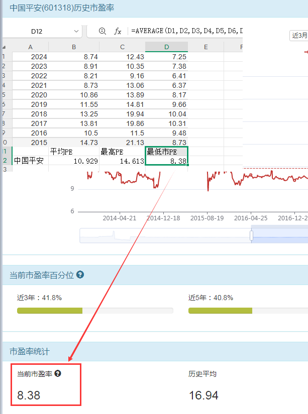Image resolution: width=308 pixels, height=414 pixels.
Task: Select column B header
Action: pyautogui.click(x=74, y=47)
